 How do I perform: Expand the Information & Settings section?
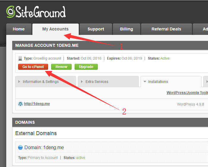[40, 82]
